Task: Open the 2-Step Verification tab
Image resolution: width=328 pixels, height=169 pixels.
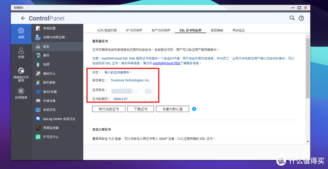Action: click(x=238, y=30)
